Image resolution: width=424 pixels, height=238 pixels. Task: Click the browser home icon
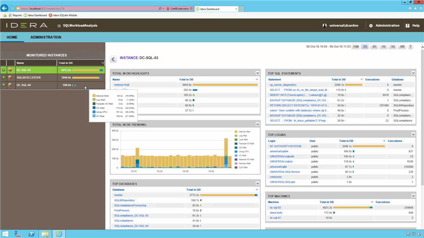pos(410,9)
